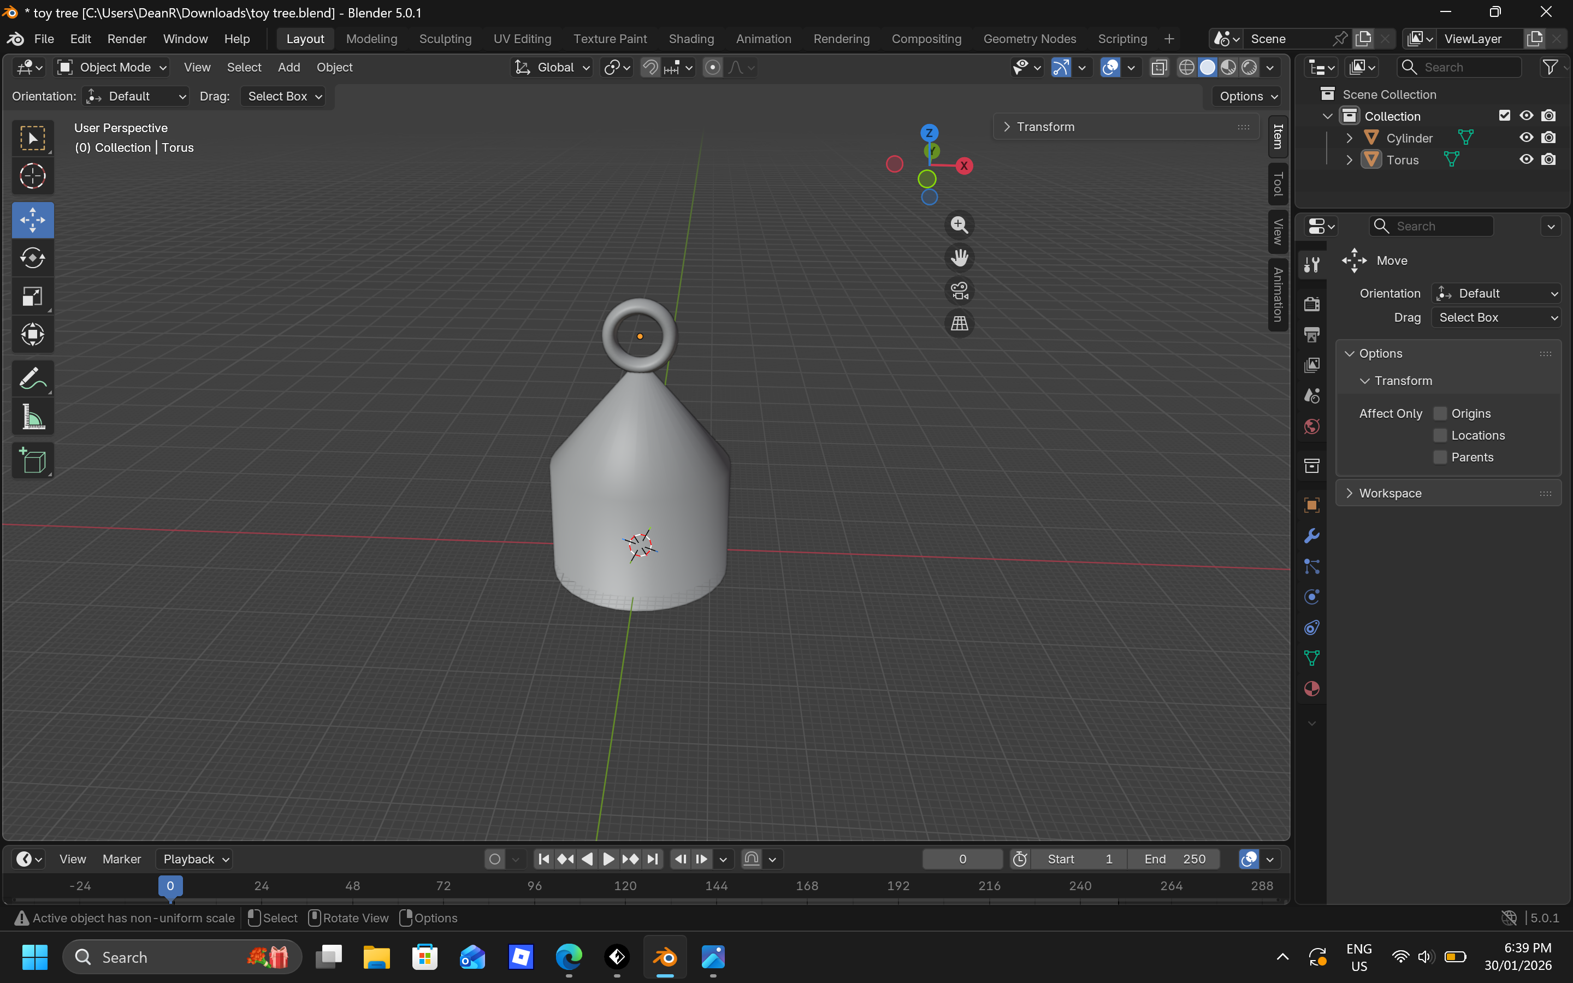Switch to the Sculpting workspace tab
1573x983 pixels.
[445, 39]
